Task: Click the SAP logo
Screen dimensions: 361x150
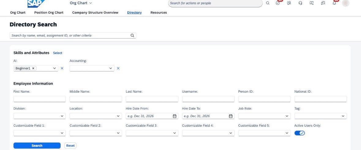Action: pyautogui.click(x=36, y=3)
